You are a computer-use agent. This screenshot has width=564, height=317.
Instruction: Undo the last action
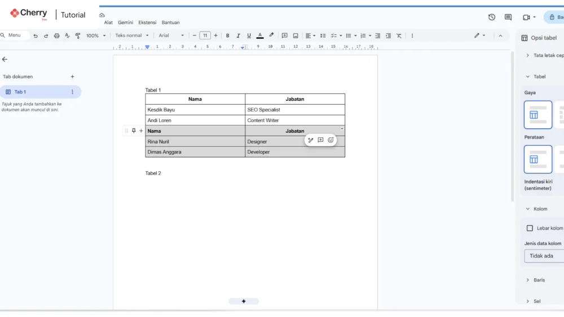click(x=35, y=35)
